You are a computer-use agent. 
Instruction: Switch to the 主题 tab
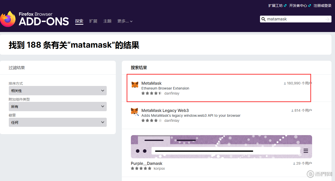pos(107,21)
